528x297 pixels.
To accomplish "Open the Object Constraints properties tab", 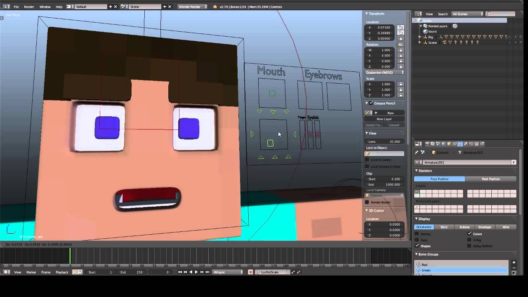I will point(455,144).
